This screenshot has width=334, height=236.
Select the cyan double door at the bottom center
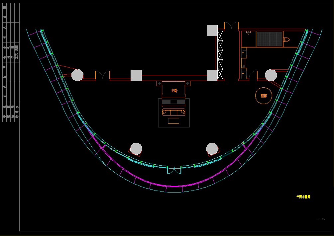pyautogui.click(x=174, y=170)
